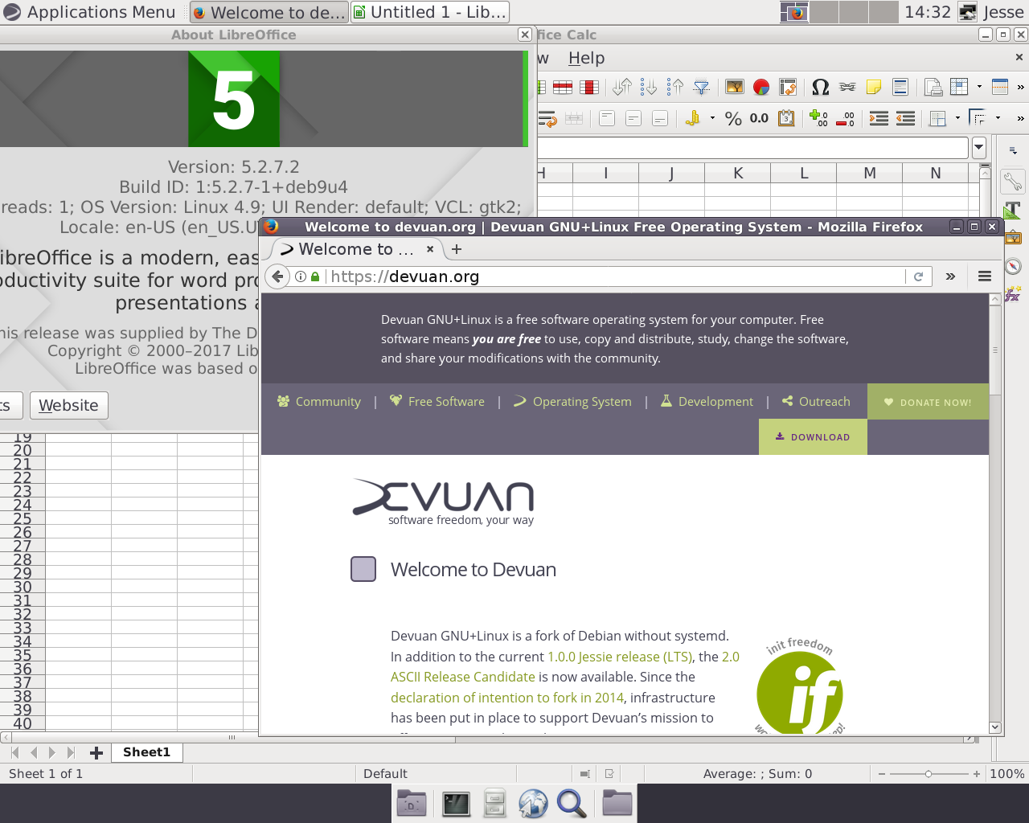Open the special character (Omega) dialog
Screen dimensions: 1029x823
point(820,87)
